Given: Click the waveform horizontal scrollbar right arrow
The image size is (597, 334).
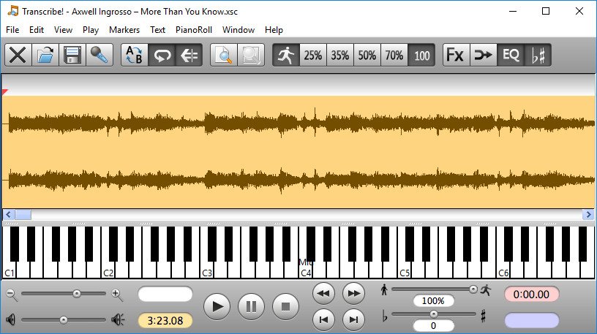Looking at the screenshot, I should pyautogui.click(x=588, y=215).
